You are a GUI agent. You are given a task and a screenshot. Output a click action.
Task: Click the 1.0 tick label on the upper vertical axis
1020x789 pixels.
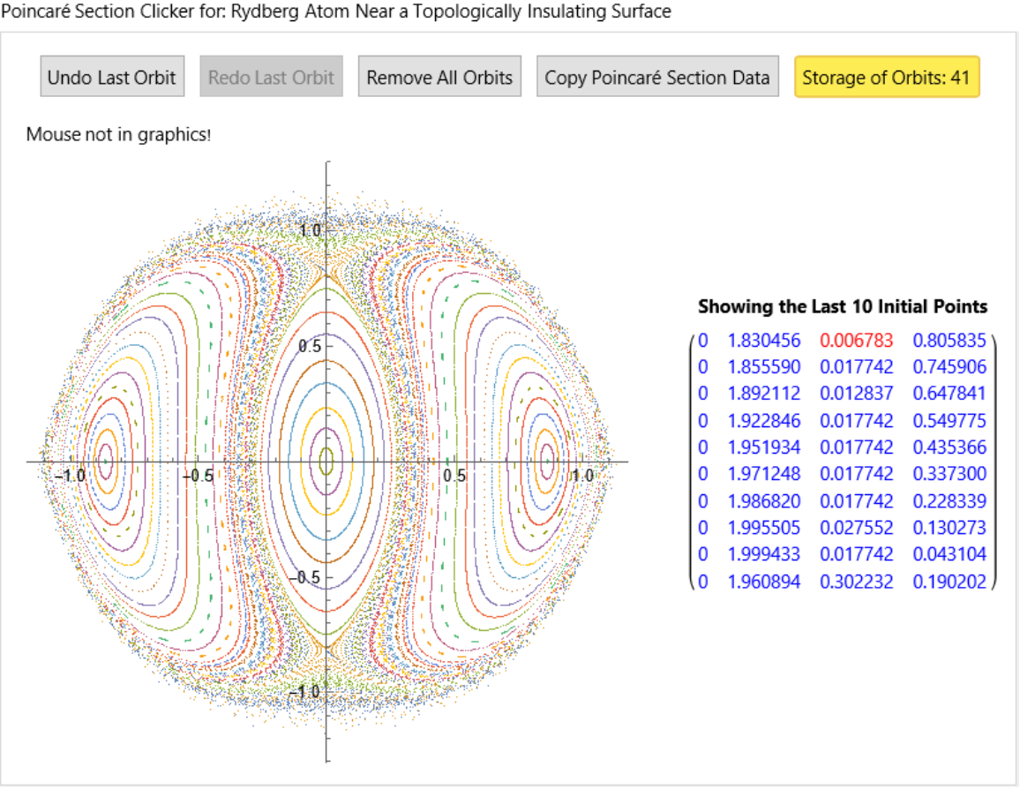310,230
